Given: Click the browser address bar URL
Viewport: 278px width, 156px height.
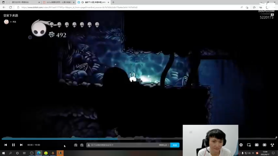Looking at the screenshot, I should pyautogui.click(x=80, y=7).
